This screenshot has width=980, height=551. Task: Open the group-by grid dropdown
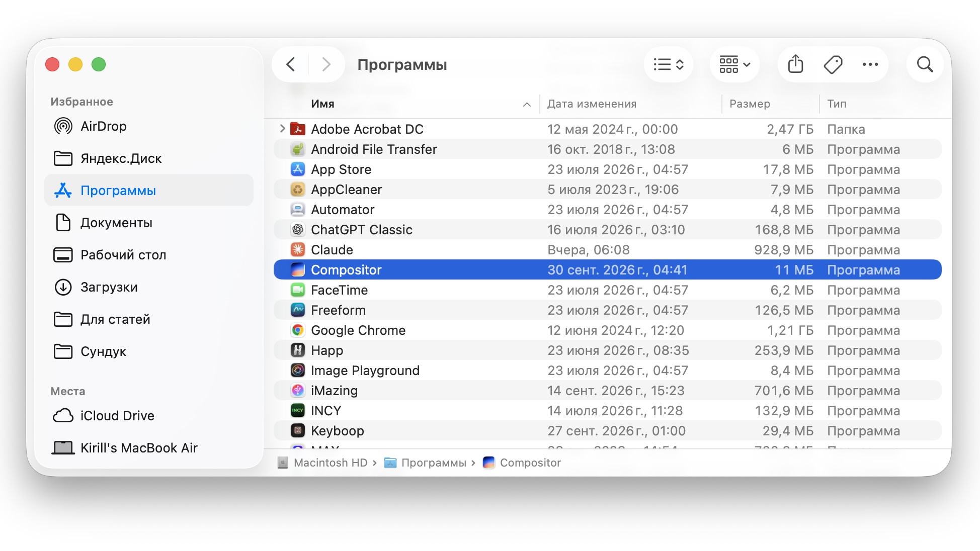tap(734, 64)
